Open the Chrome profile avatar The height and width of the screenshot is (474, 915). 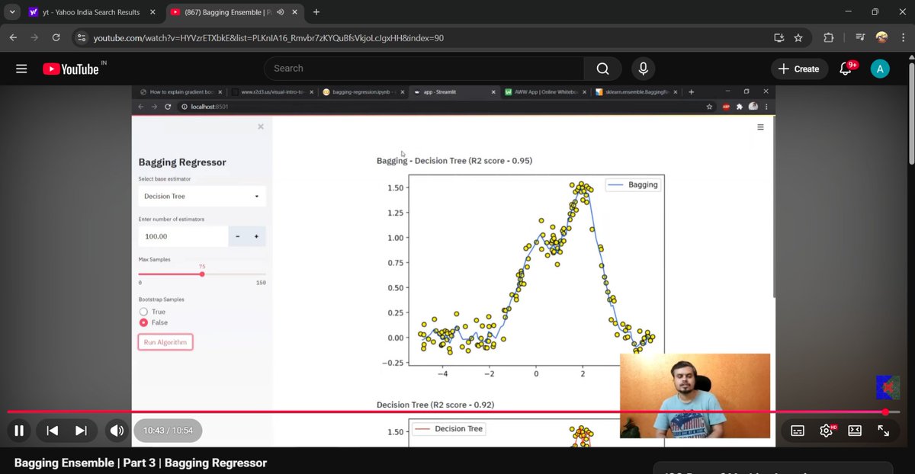tap(881, 37)
